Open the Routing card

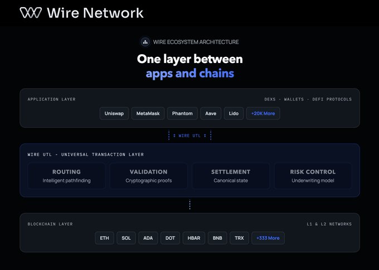pos(66,176)
